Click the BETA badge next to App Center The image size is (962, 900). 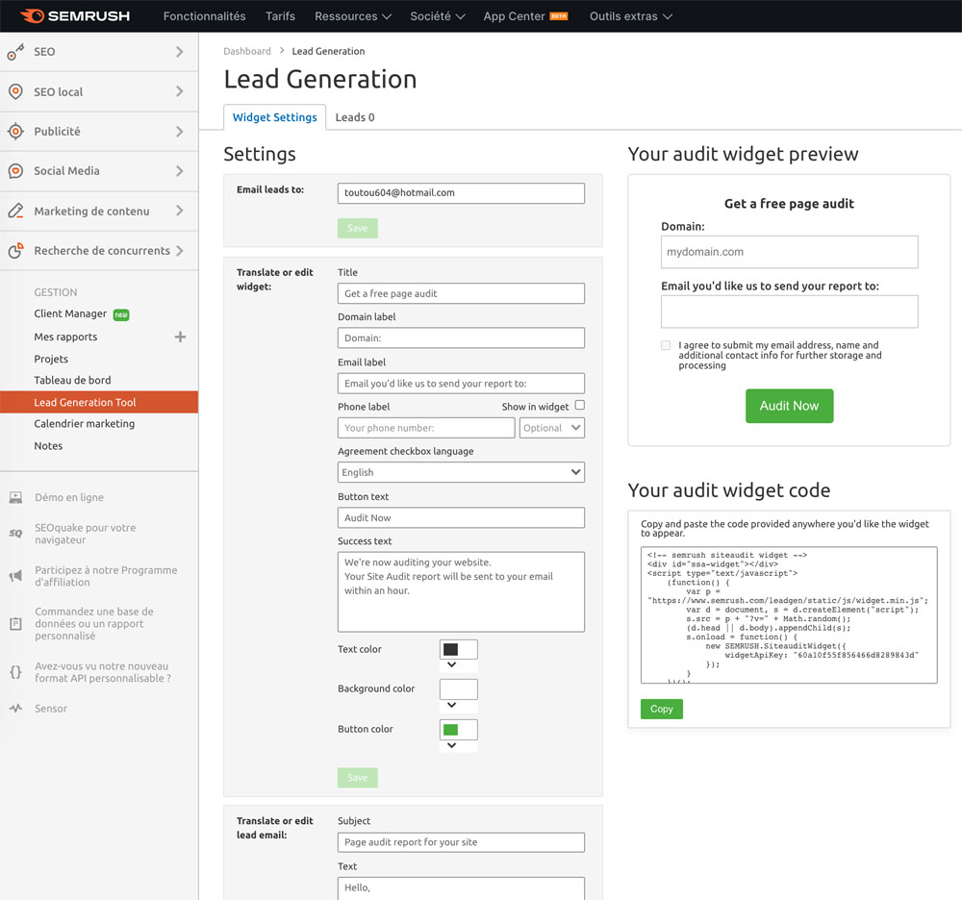[558, 16]
